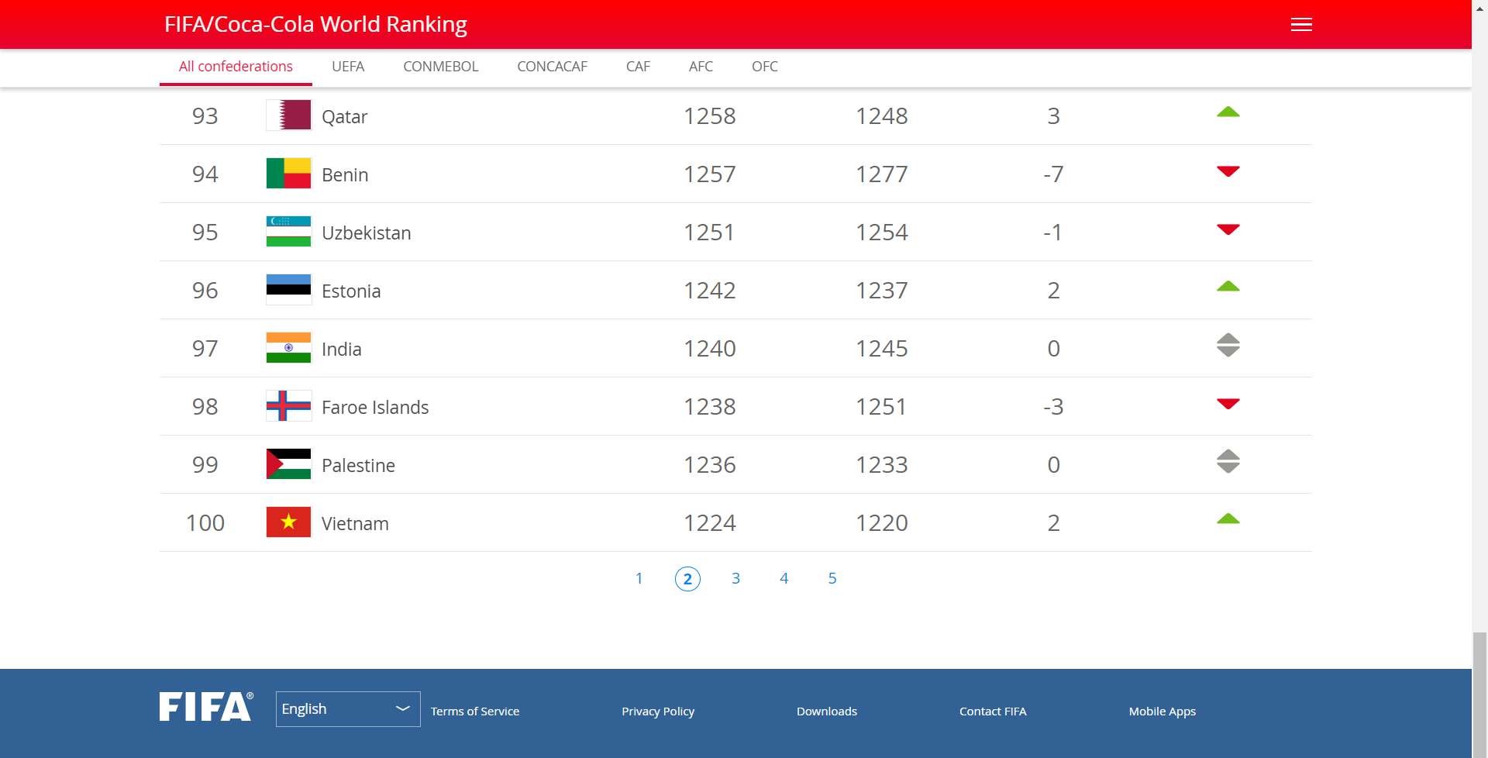The width and height of the screenshot is (1488, 758).
Task: Navigate back to page 1
Action: (x=639, y=577)
